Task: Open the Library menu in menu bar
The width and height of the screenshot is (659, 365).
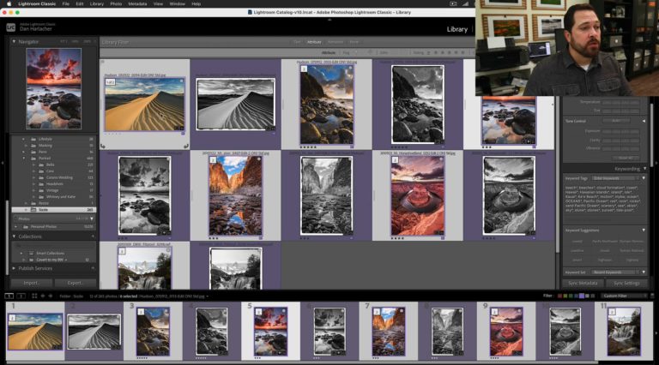Action: pos(97,3)
